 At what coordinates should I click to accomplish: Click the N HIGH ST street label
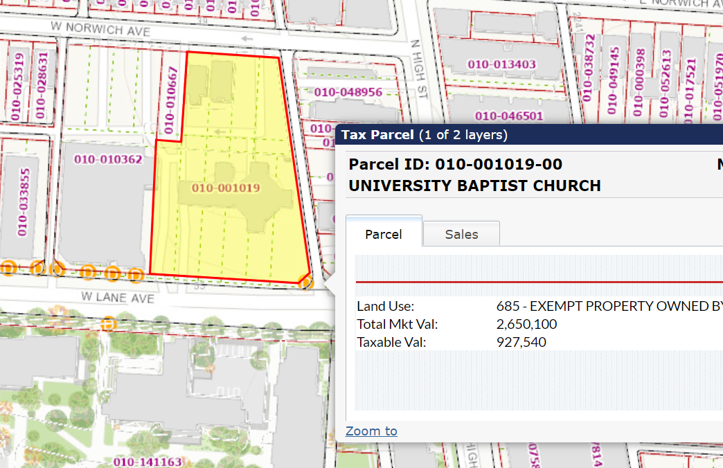[419, 69]
